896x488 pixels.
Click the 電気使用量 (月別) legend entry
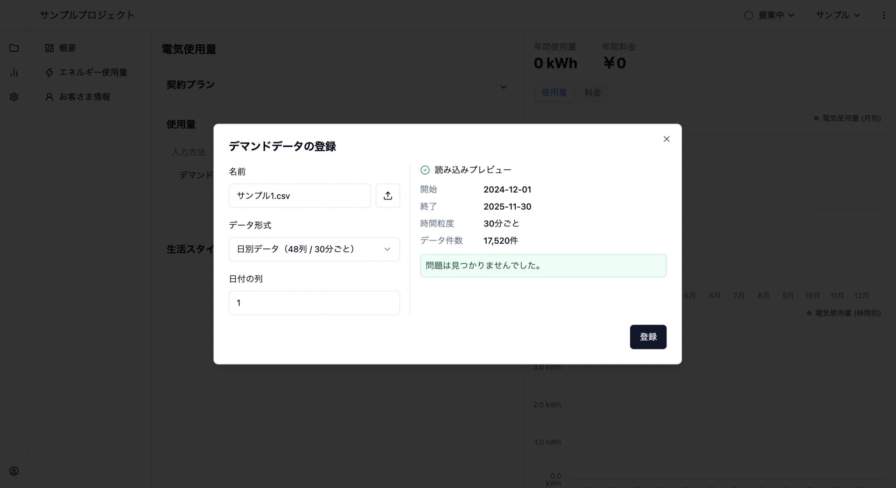click(x=847, y=118)
